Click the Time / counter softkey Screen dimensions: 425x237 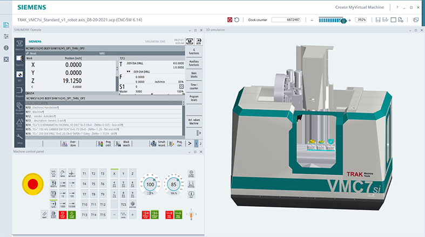pos(194,86)
